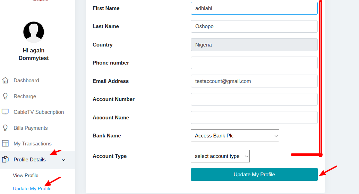Click the Bills Payments bulb icon

[x=5, y=128]
